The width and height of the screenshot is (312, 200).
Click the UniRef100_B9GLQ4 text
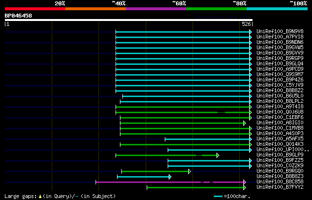click(x=280, y=64)
